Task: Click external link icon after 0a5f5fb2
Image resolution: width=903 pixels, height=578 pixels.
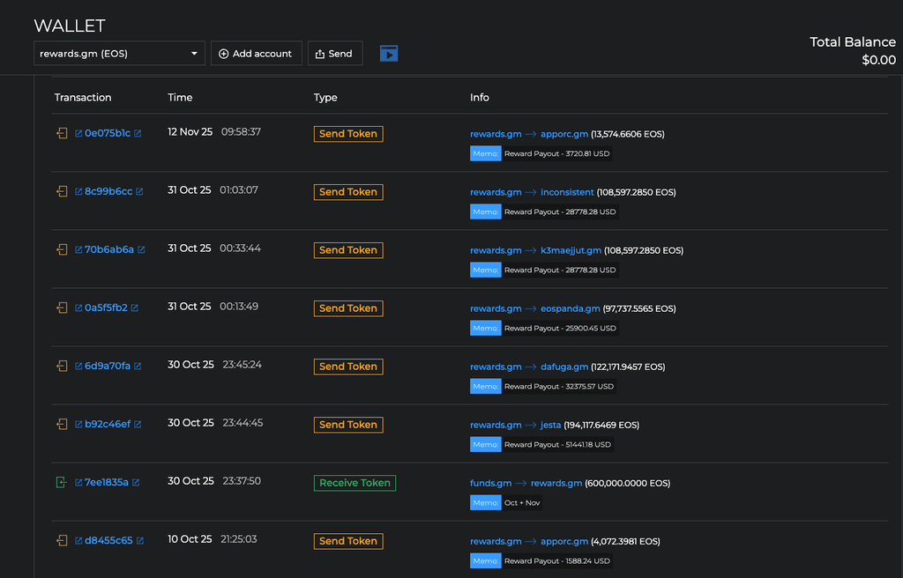Action: (x=134, y=308)
